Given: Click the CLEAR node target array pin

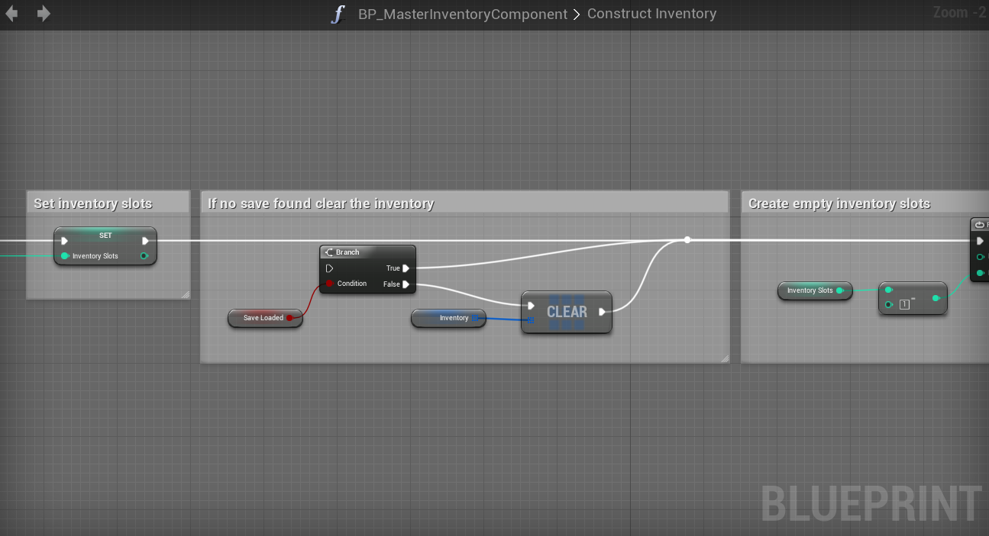Looking at the screenshot, I should 531,320.
